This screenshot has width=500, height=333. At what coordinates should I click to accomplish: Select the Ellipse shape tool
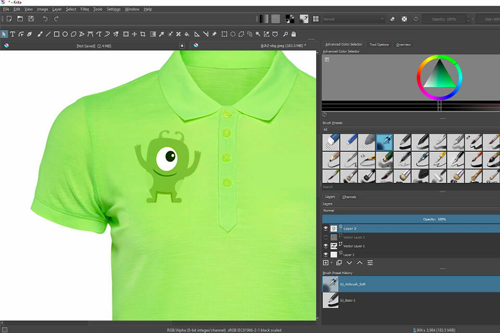point(65,34)
